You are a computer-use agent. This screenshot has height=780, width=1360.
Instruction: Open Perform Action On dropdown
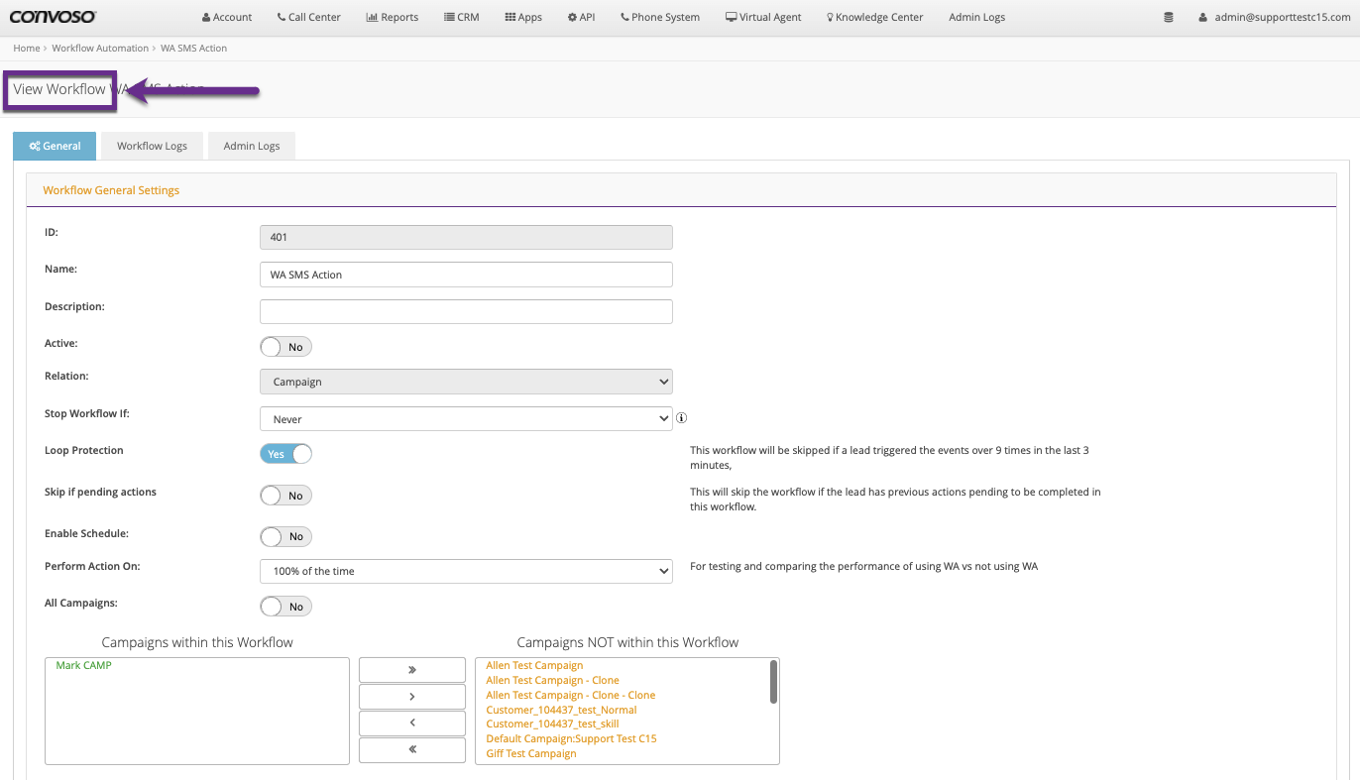(466, 571)
